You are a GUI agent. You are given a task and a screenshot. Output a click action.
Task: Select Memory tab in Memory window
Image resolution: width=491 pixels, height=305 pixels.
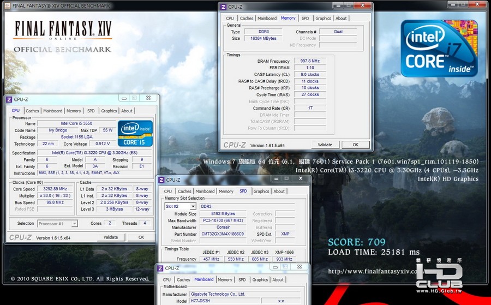(288, 18)
